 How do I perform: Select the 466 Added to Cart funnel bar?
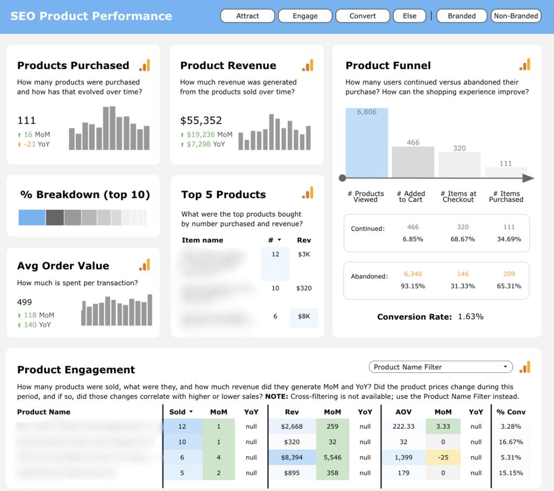[x=413, y=162]
